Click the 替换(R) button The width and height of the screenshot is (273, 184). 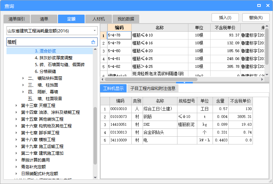[x=256, y=18]
